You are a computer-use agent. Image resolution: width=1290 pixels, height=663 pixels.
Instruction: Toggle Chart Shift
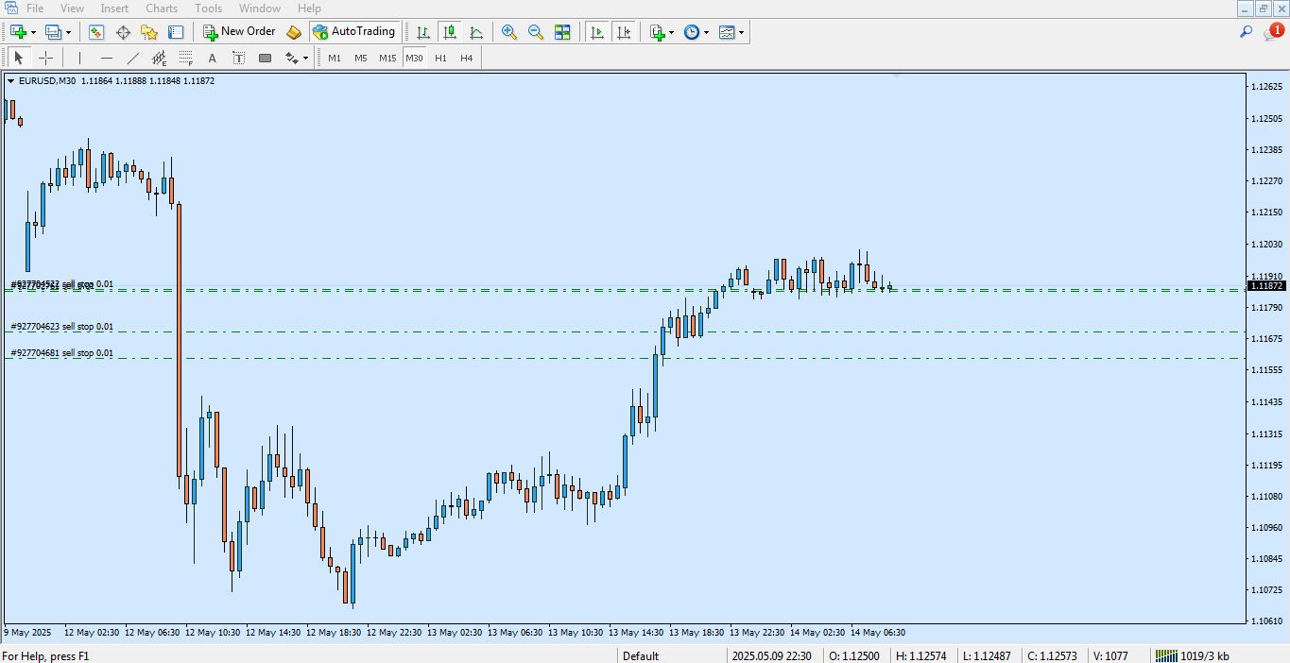pyautogui.click(x=624, y=32)
